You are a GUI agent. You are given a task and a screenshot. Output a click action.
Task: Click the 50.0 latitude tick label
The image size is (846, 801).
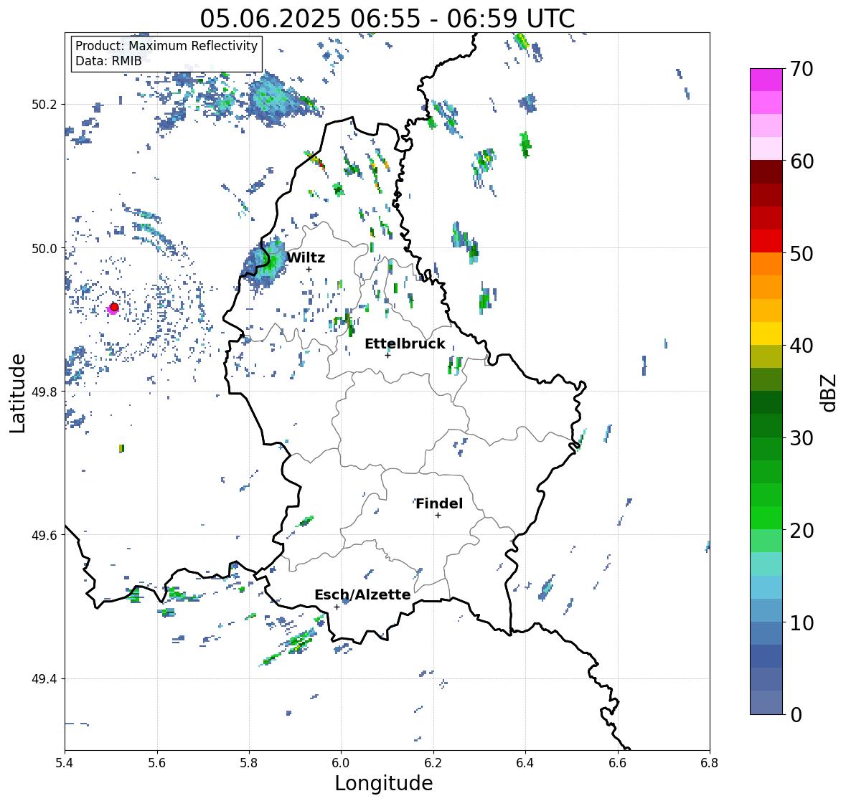pos(44,249)
